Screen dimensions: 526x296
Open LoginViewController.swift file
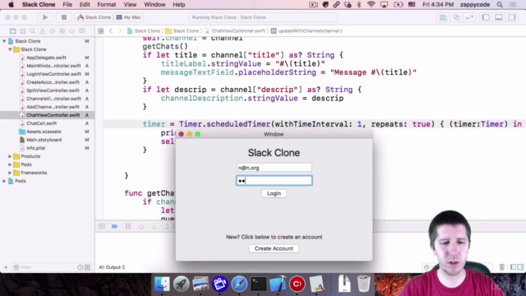(53, 74)
